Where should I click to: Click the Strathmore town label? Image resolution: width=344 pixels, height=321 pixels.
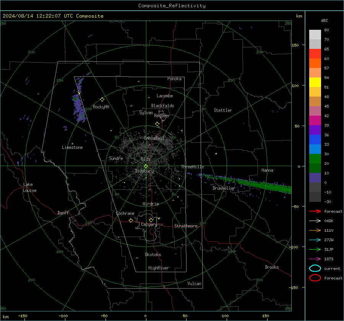pos(186,226)
